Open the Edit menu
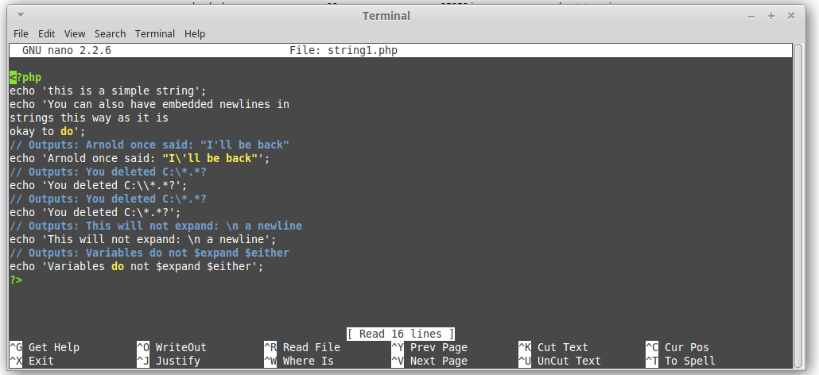The height and width of the screenshot is (375, 819). 46,33
